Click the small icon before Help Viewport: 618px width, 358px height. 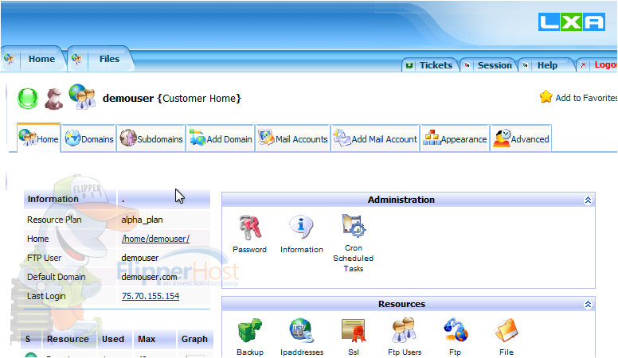click(x=526, y=65)
